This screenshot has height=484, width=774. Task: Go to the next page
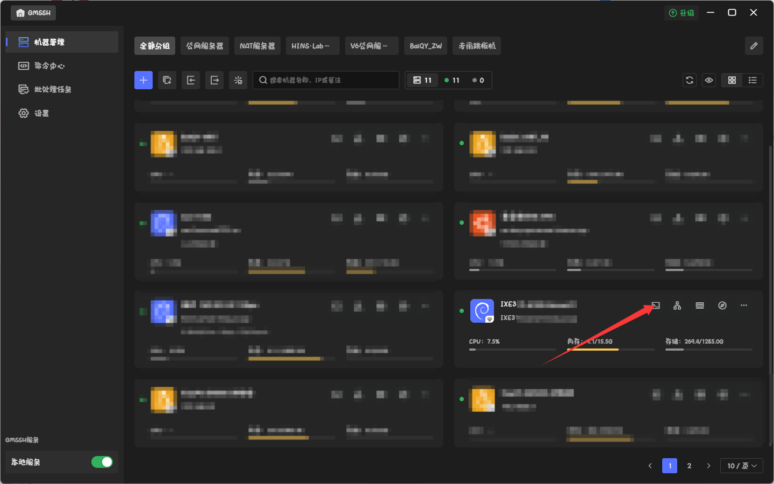tap(708, 466)
